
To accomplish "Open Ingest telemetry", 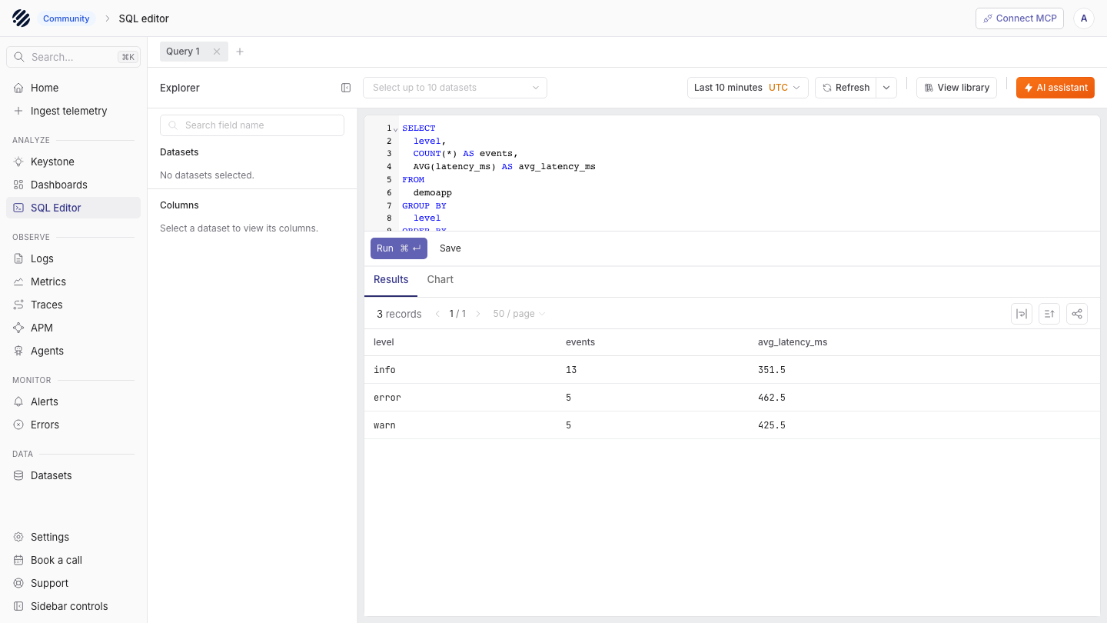I will (74, 111).
